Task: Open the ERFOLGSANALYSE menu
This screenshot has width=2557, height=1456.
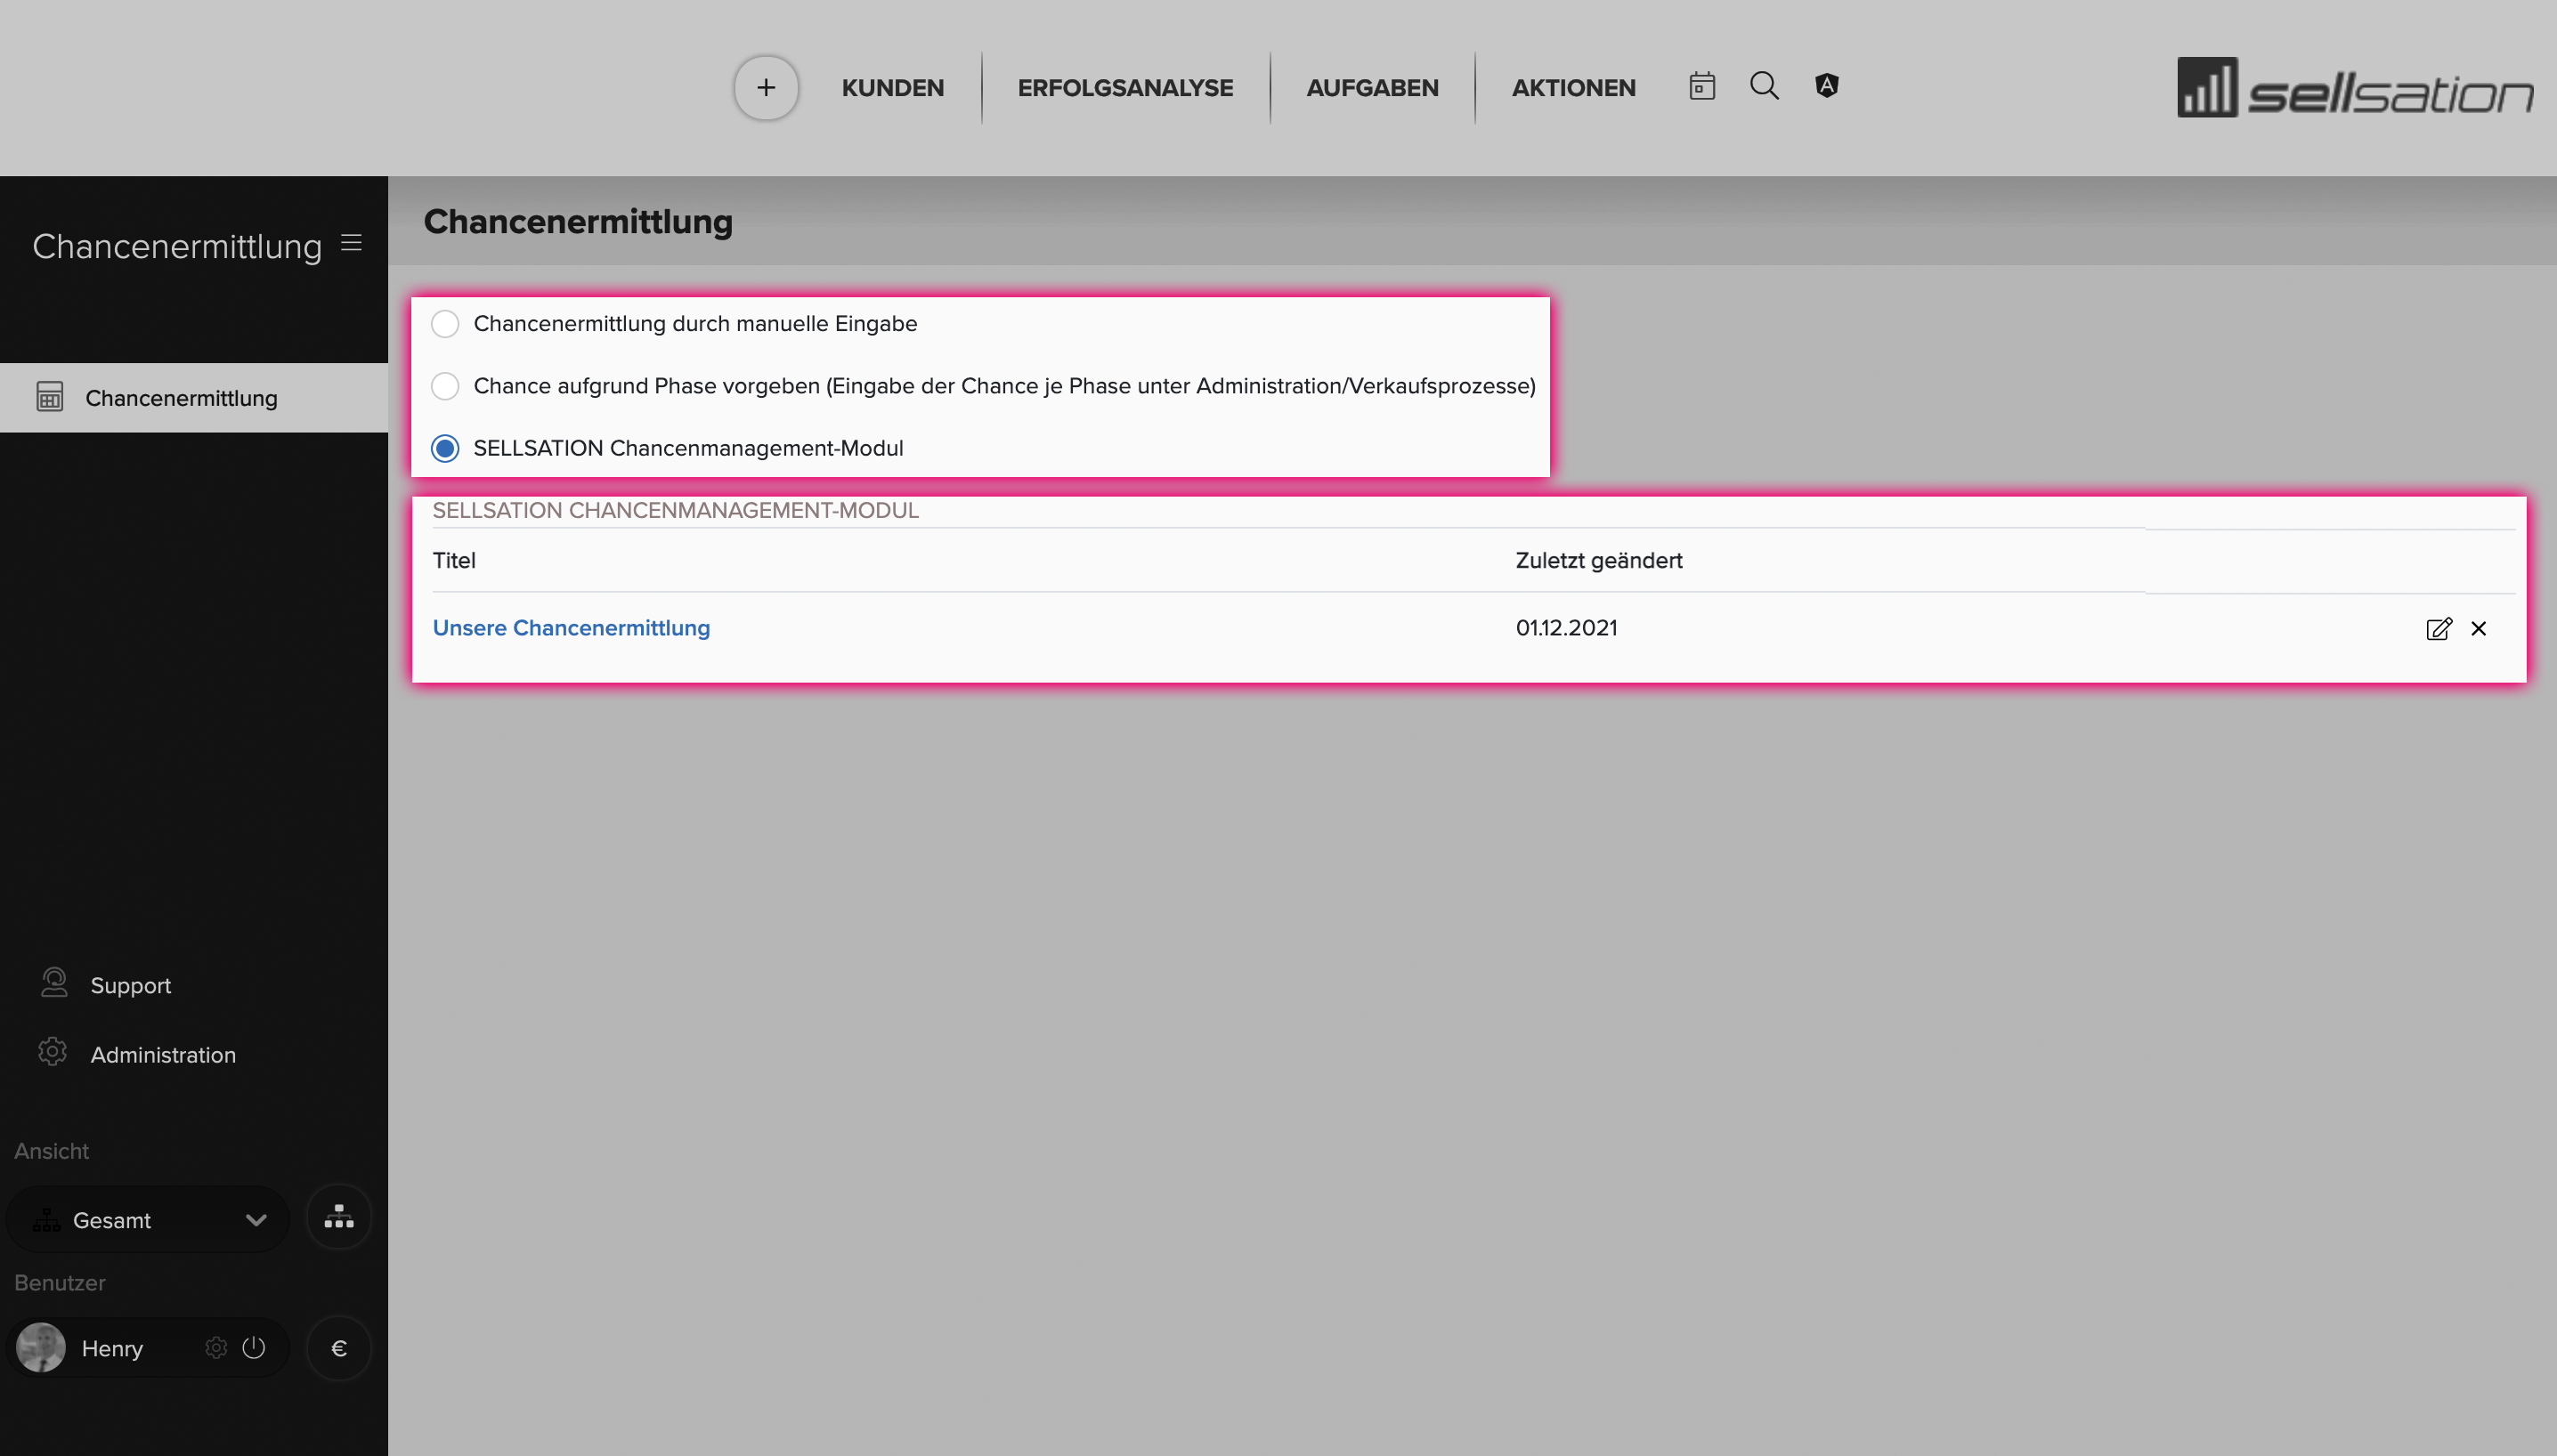Action: [x=1125, y=88]
